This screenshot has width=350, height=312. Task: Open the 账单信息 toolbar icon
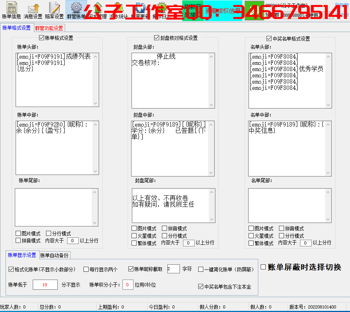click(x=11, y=10)
